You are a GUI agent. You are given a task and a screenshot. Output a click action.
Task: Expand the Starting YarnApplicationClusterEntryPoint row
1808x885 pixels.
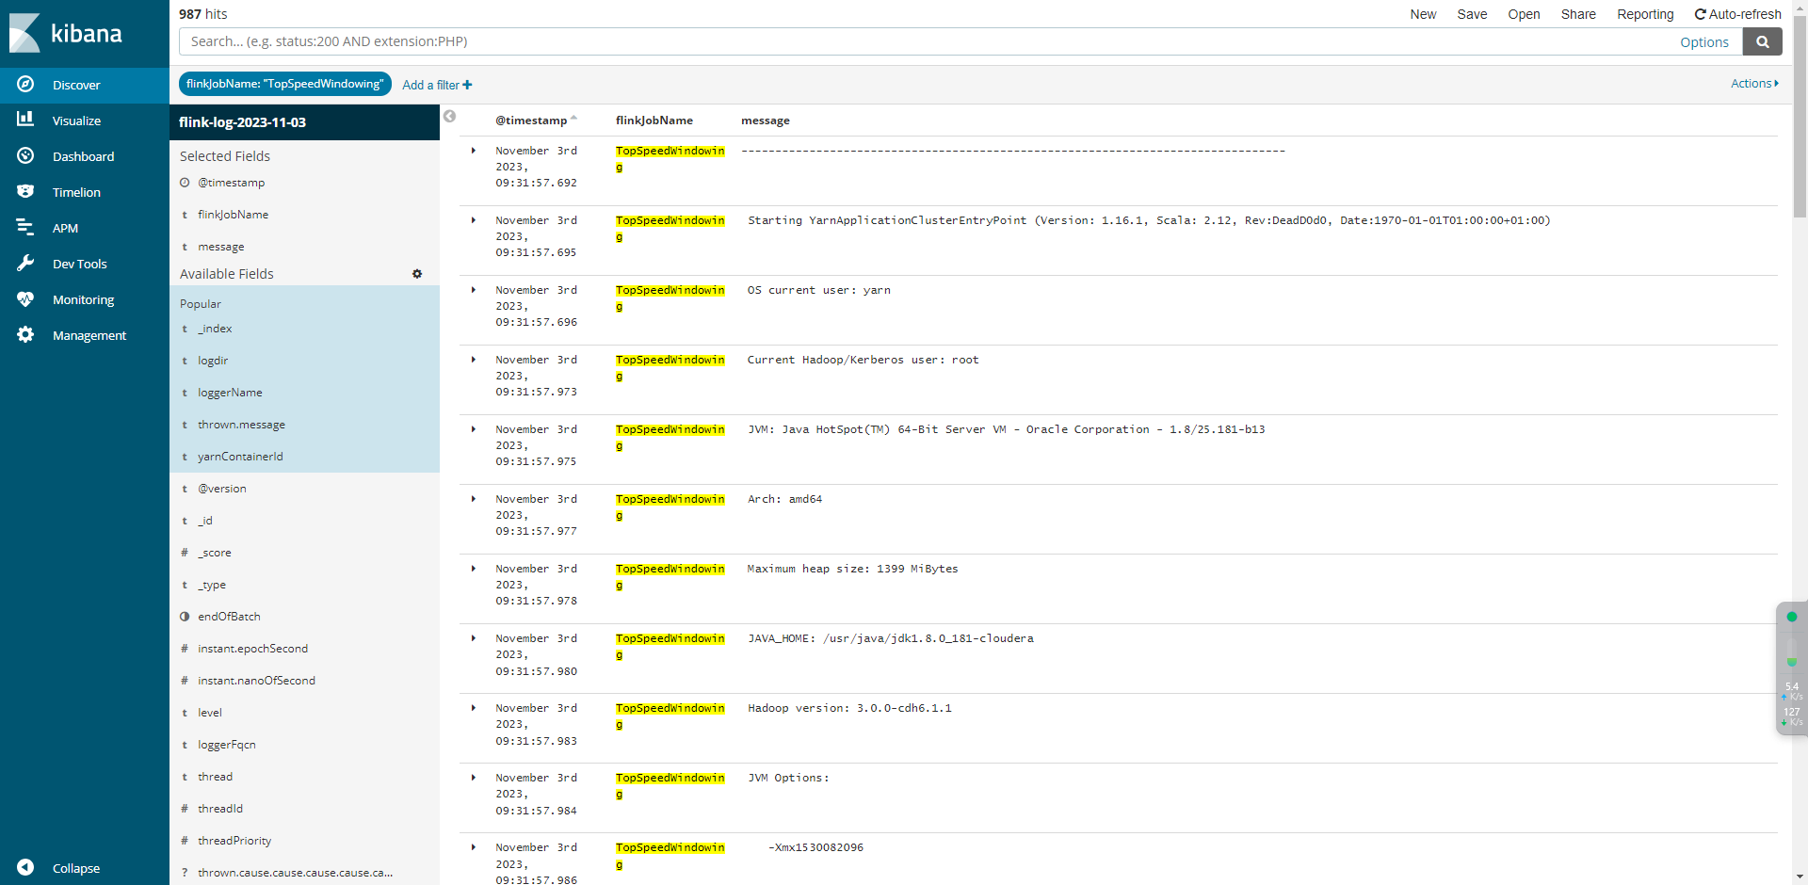[474, 220]
